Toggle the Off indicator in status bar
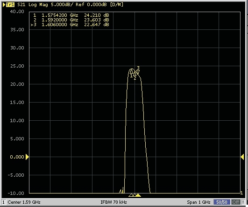This screenshot has width=248, height=207. click(x=236, y=202)
